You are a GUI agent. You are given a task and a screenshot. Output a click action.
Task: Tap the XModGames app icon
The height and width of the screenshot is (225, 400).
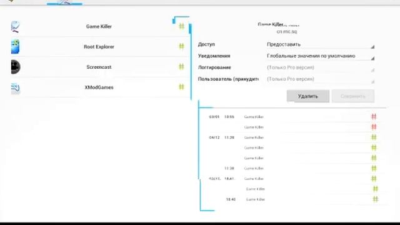pos(16,88)
